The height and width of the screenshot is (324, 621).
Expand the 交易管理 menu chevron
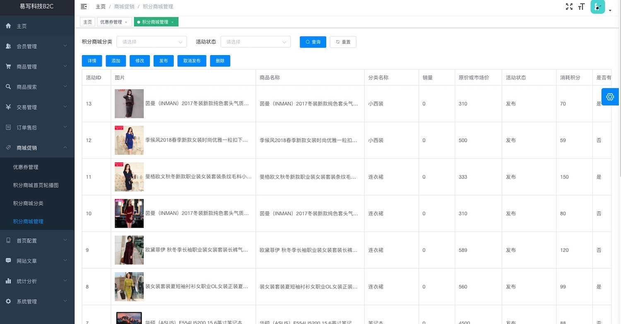pyautogui.click(x=65, y=107)
